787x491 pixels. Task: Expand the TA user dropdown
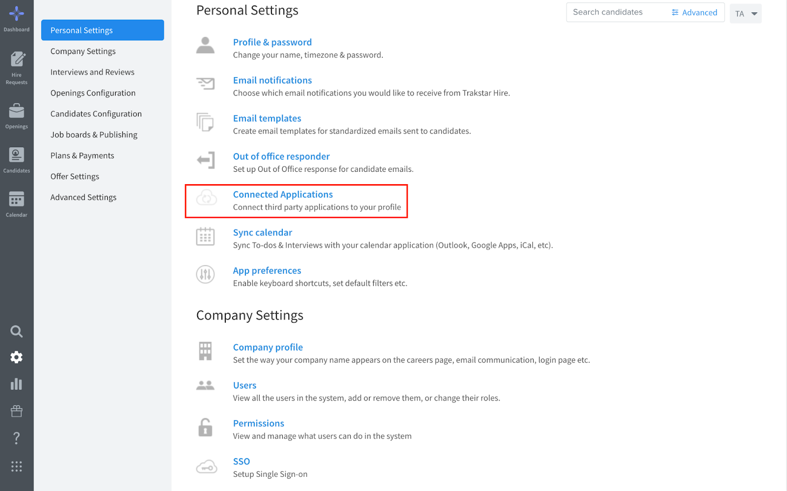point(746,14)
